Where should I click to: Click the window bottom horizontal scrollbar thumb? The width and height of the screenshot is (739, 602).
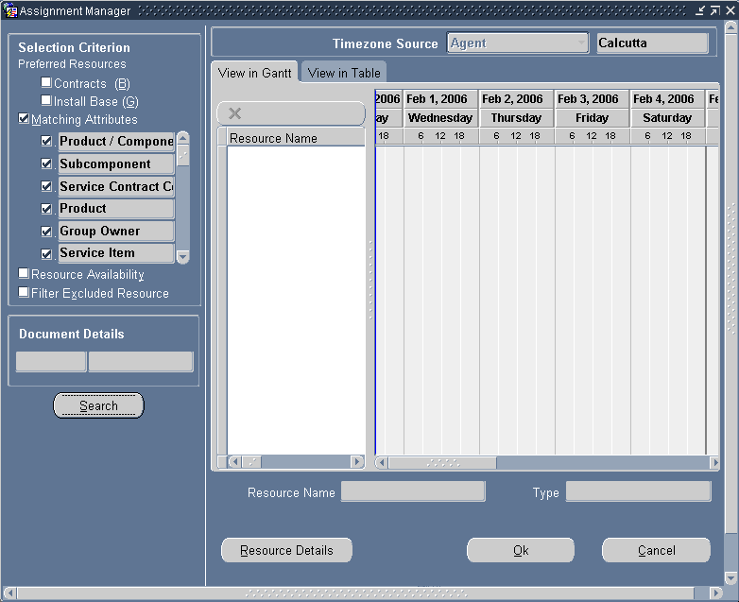[355, 593]
